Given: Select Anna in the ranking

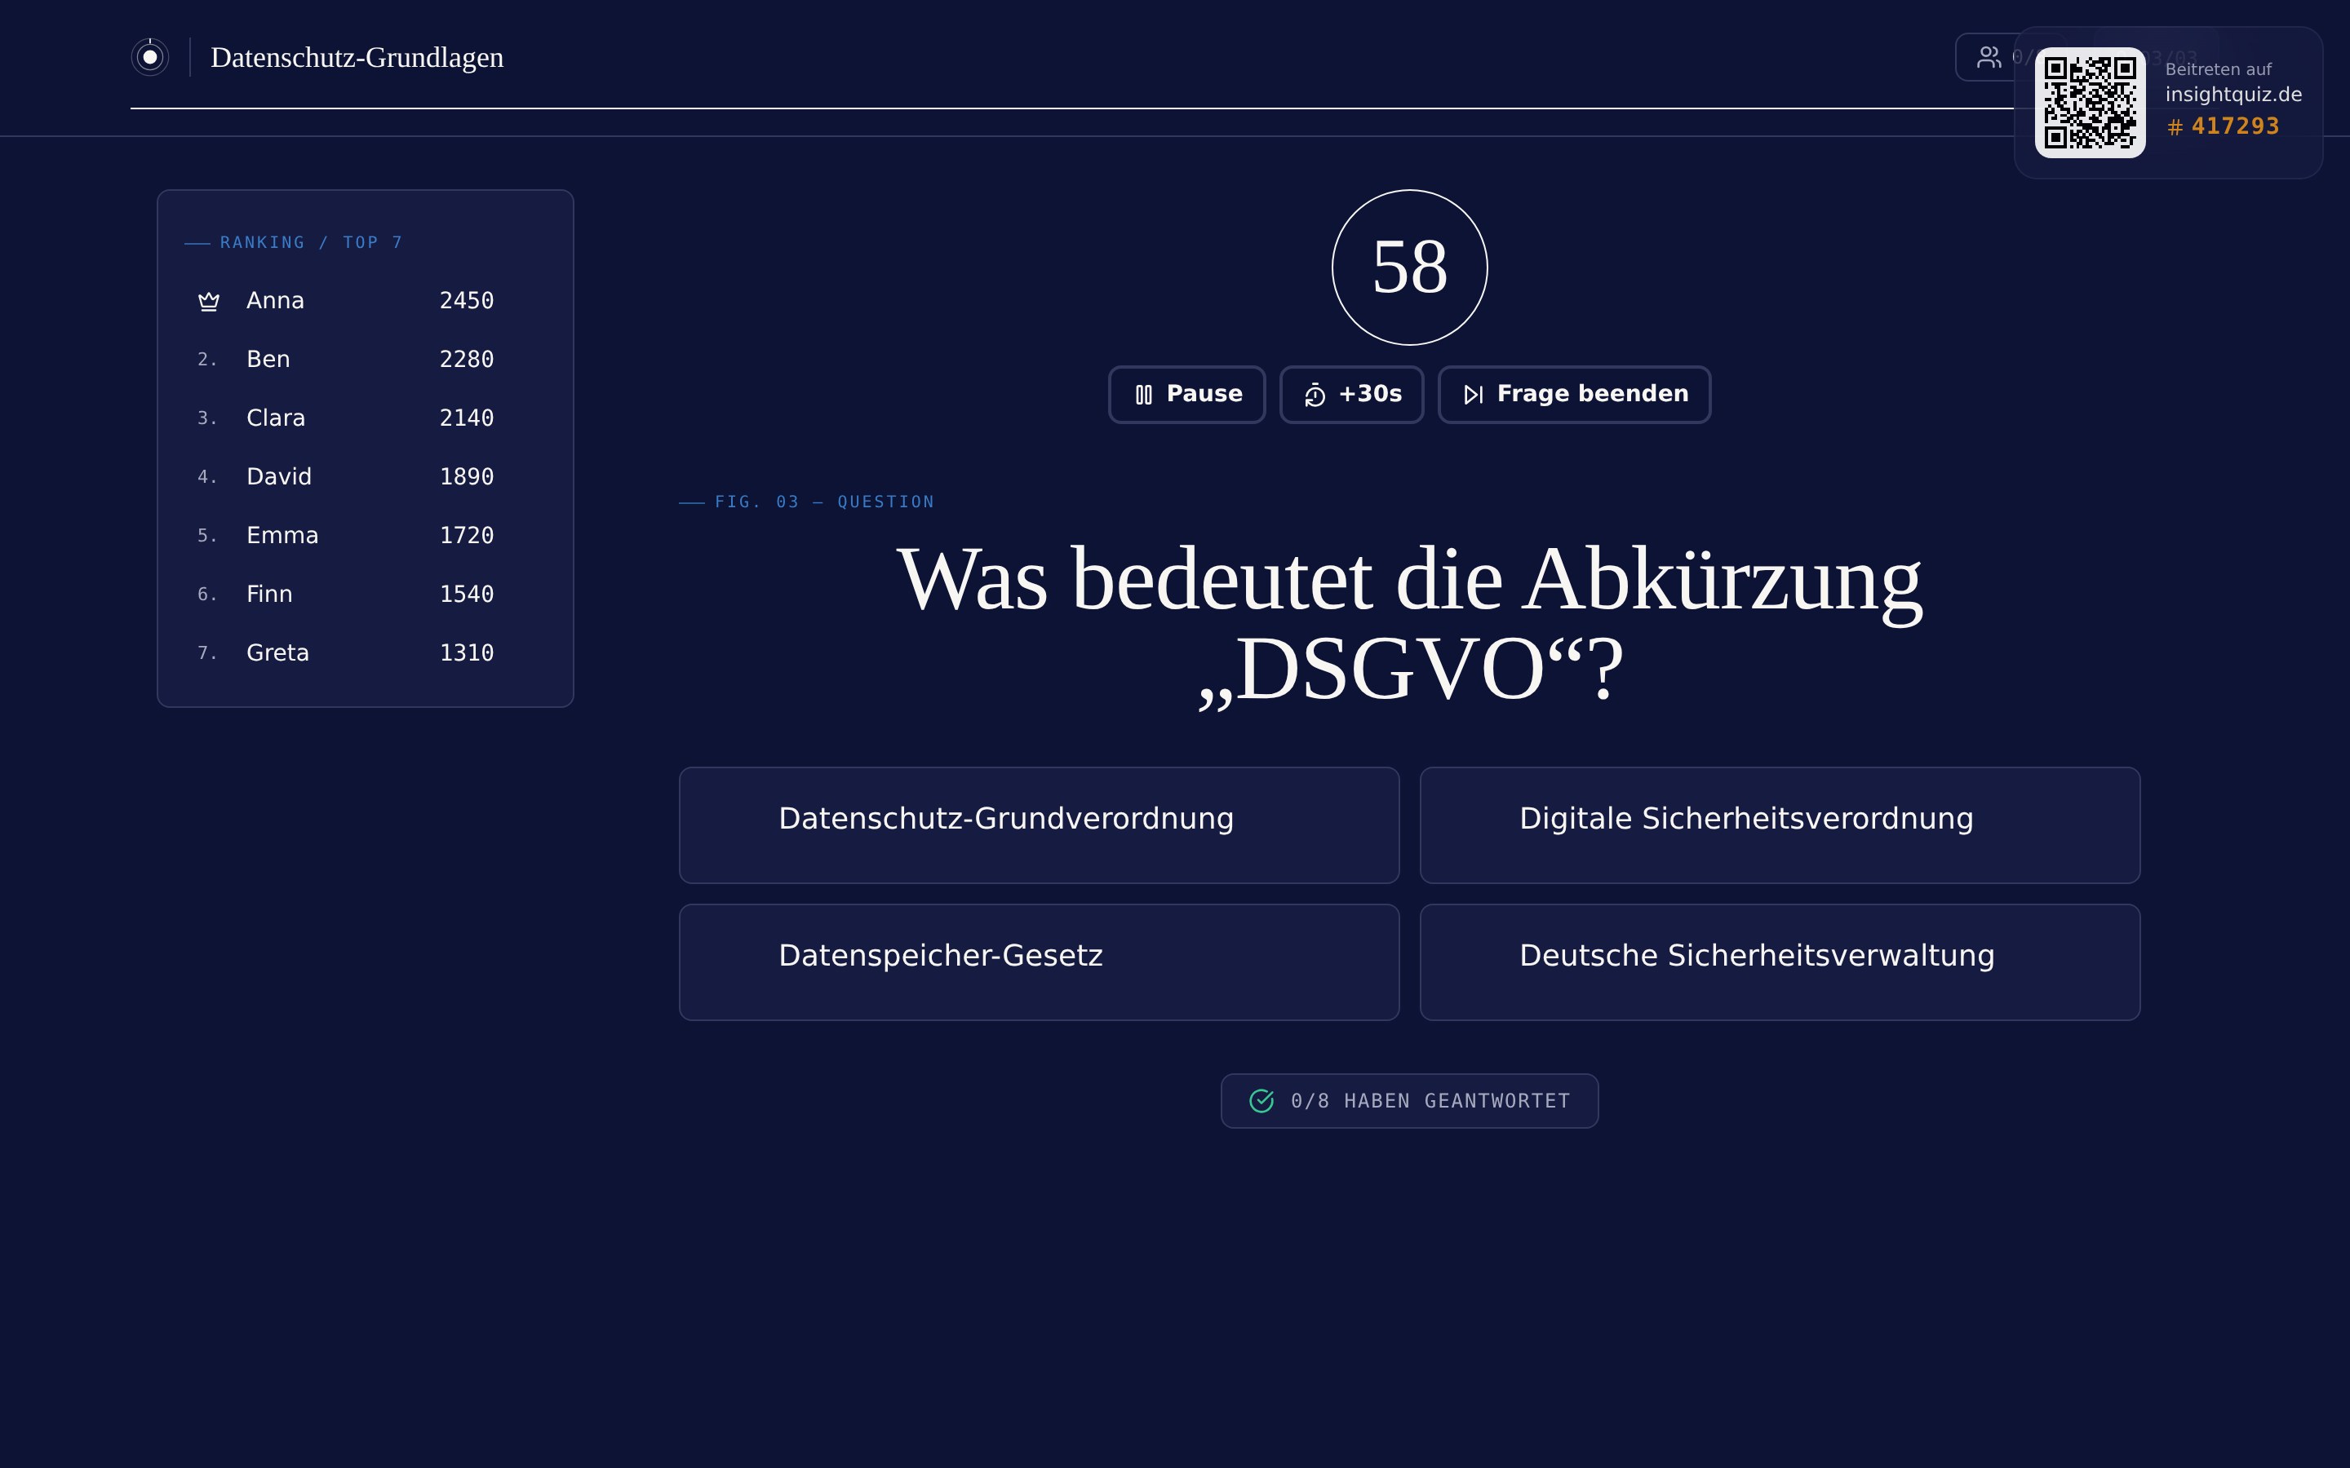Looking at the screenshot, I should pyautogui.click(x=365, y=301).
